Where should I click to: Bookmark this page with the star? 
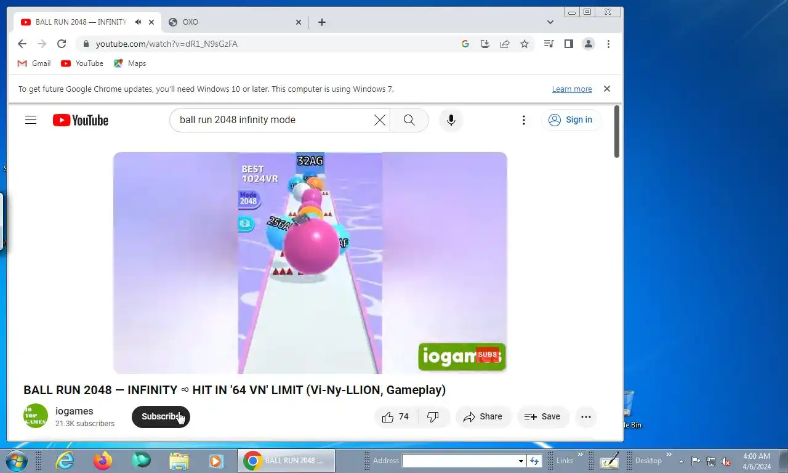(525, 44)
